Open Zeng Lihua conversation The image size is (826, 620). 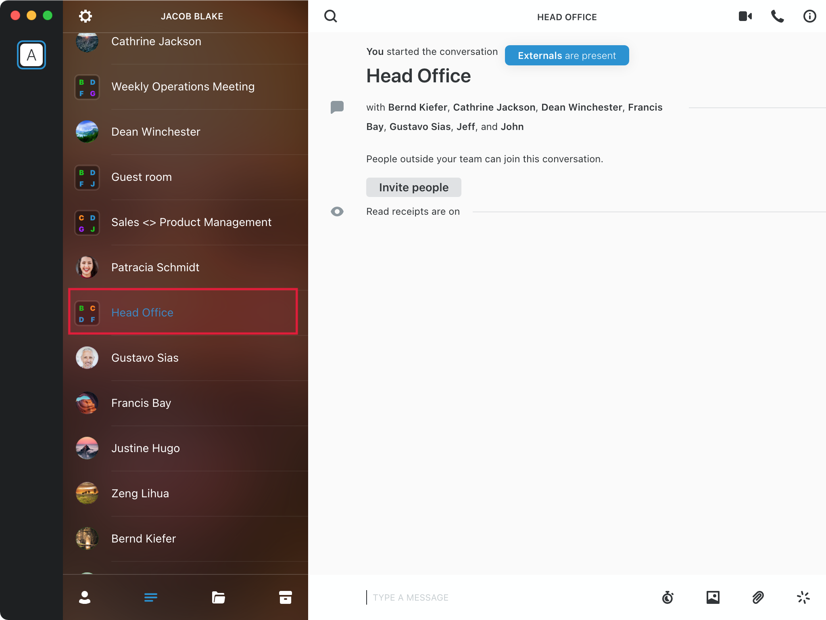coord(186,494)
